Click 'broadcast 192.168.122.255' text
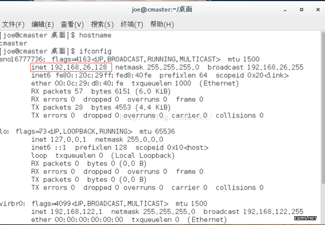Image resolution: width=325 pixels, height=225 pixels. tap(253, 212)
